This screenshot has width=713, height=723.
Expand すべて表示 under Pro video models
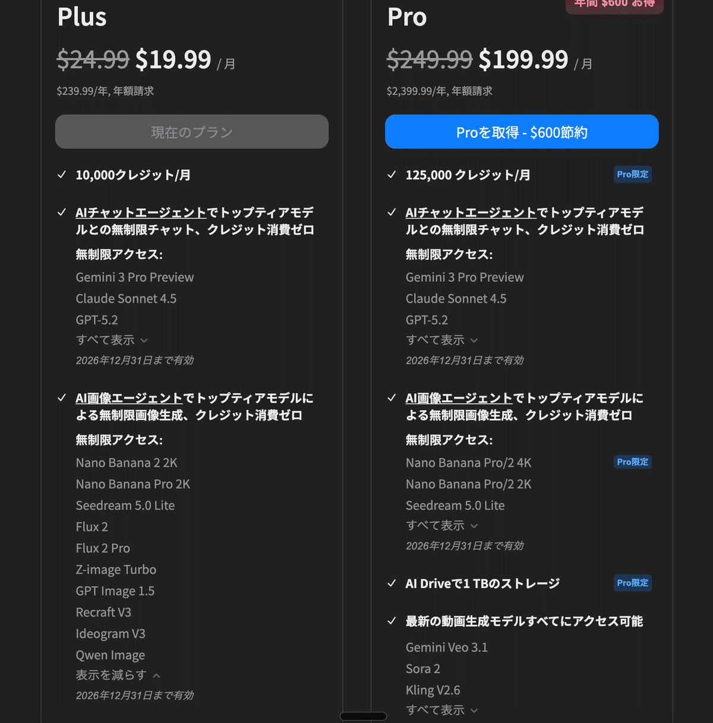[x=441, y=711]
